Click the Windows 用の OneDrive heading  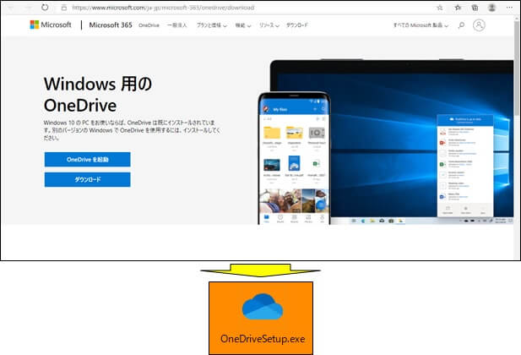coord(98,95)
